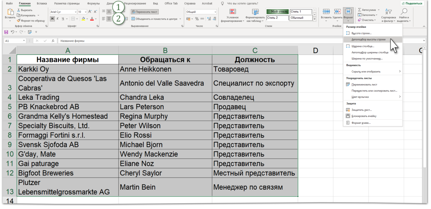431x209 pixels.
Task: Click the Вставить paste icon
Action: point(10,12)
